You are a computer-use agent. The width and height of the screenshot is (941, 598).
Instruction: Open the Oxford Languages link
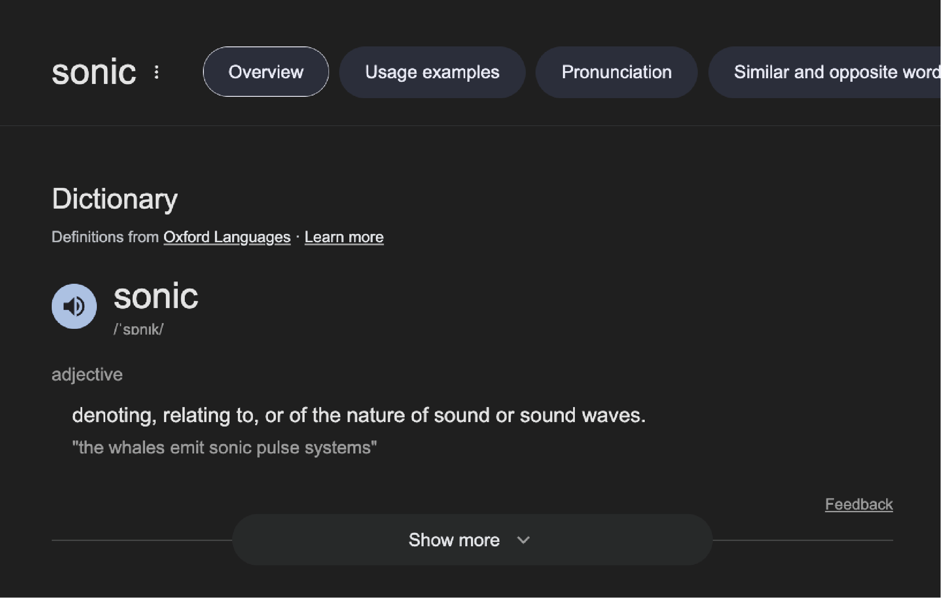click(227, 237)
